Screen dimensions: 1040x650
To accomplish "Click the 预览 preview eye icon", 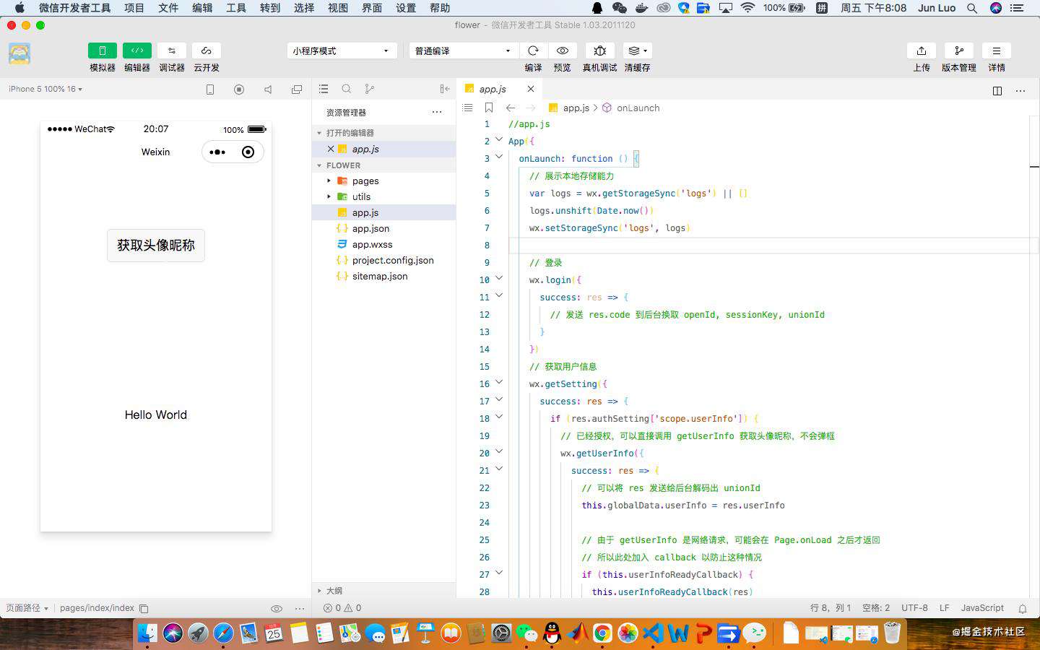I will click(562, 51).
